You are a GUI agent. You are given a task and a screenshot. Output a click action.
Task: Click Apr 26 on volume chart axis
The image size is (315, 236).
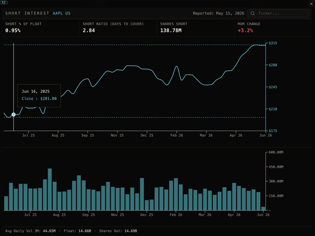234,215
